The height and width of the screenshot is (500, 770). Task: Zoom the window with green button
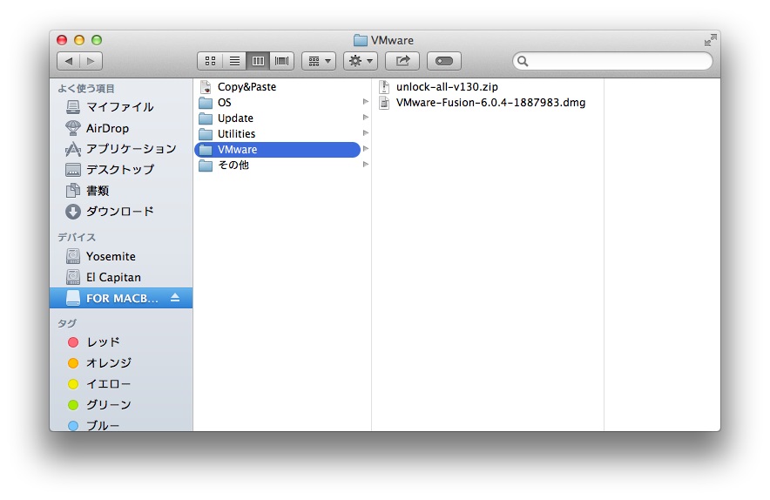tap(97, 40)
